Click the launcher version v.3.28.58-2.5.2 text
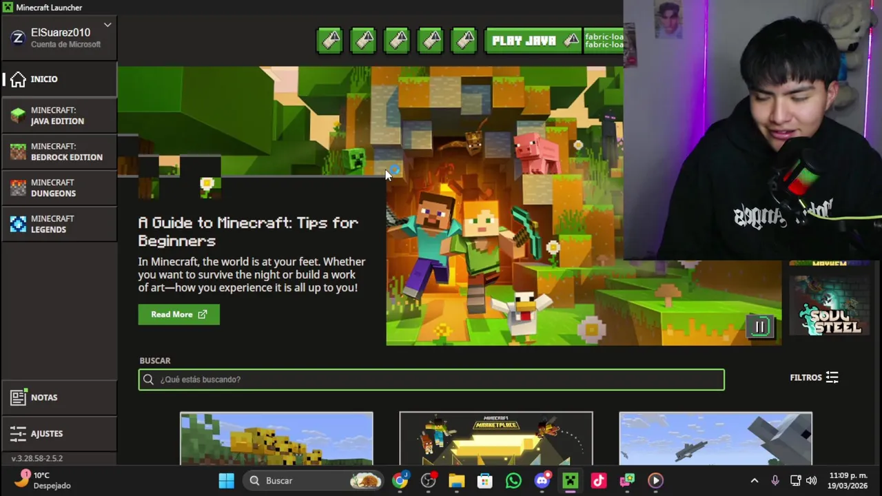 coord(37,458)
